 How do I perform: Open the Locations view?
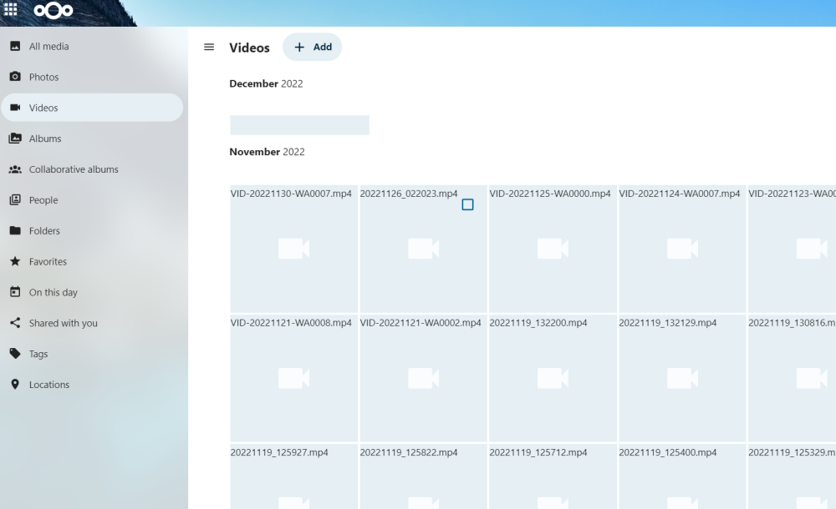[92, 385]
